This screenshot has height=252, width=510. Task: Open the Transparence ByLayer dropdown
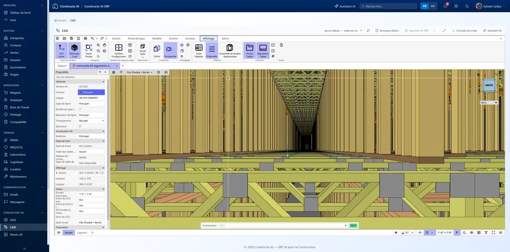tap(91, 121)
